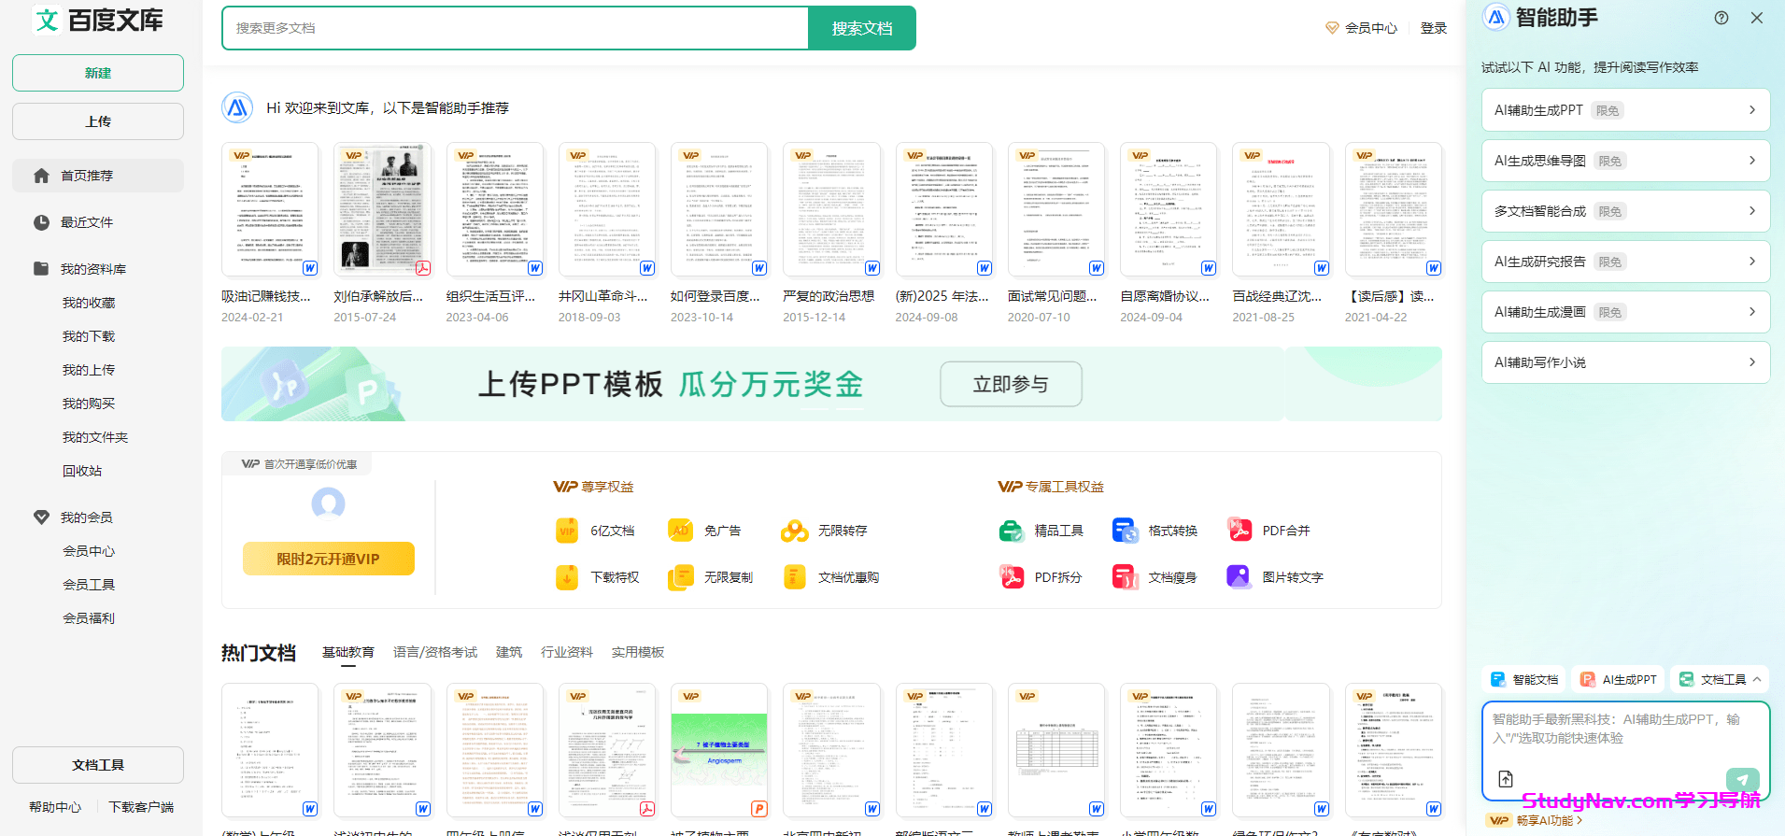The width and height of the screenshot is (1785, 836).
Task: Click the PDF拆分 icon
Action: click(x=1012, y=577)
